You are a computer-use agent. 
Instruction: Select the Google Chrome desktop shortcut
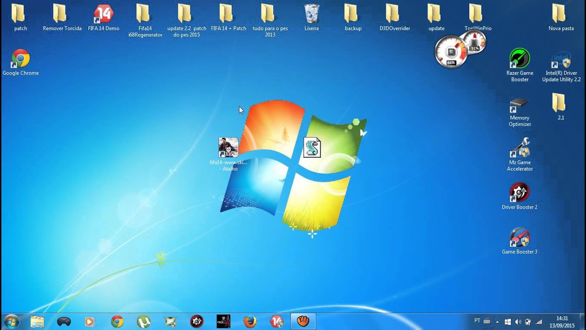click(x=21, y=62)
